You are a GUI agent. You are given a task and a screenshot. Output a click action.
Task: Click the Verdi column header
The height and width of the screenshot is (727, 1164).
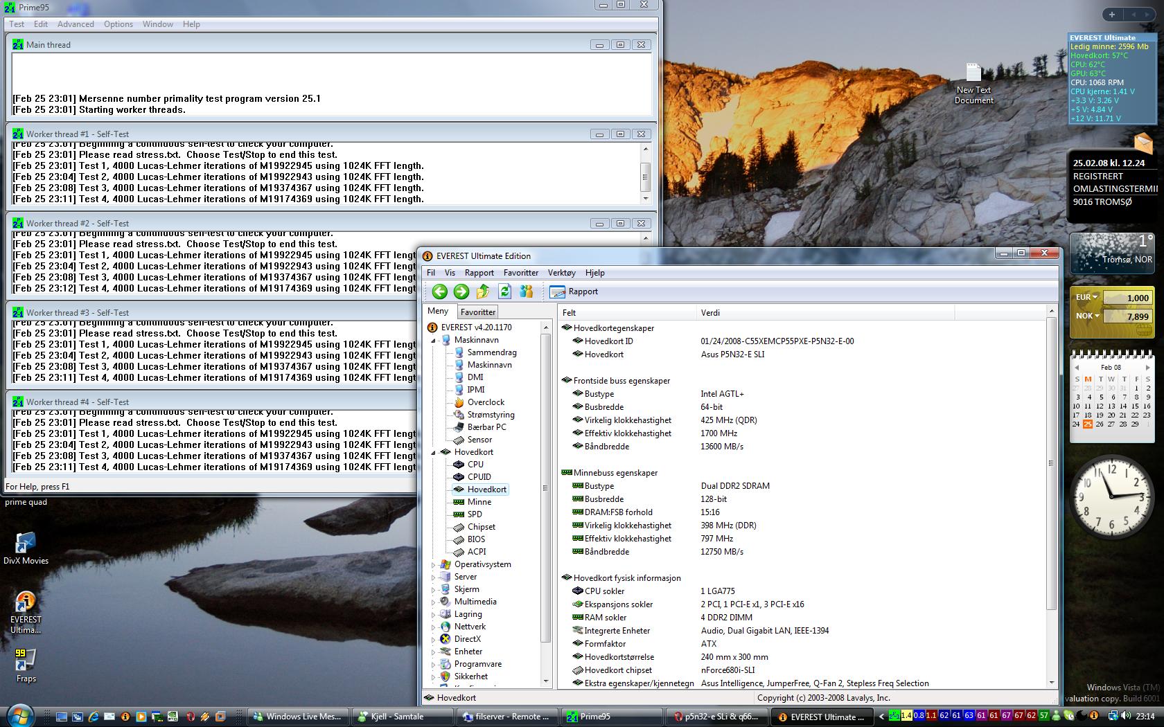pyautogui.click(x=825, y=313)
